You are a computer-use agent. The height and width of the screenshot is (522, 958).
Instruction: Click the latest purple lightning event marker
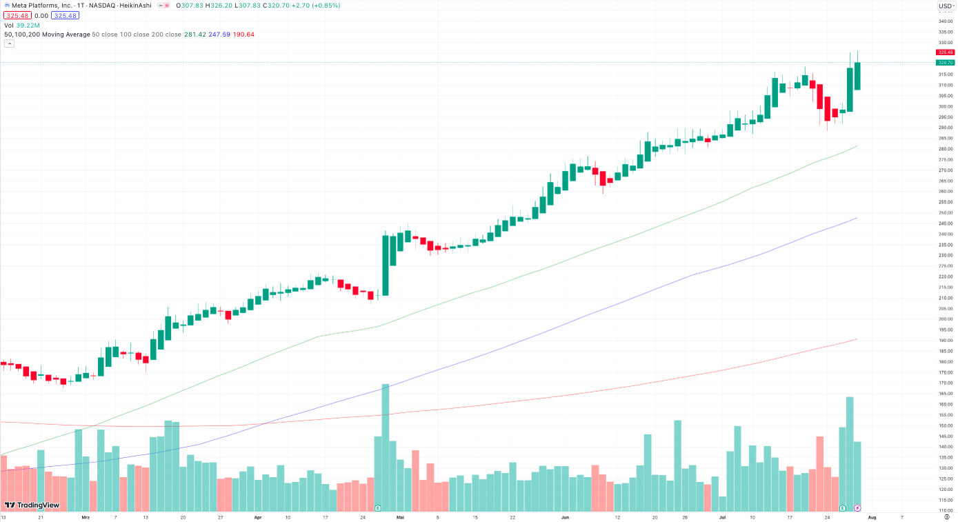(x=857, y=508)
